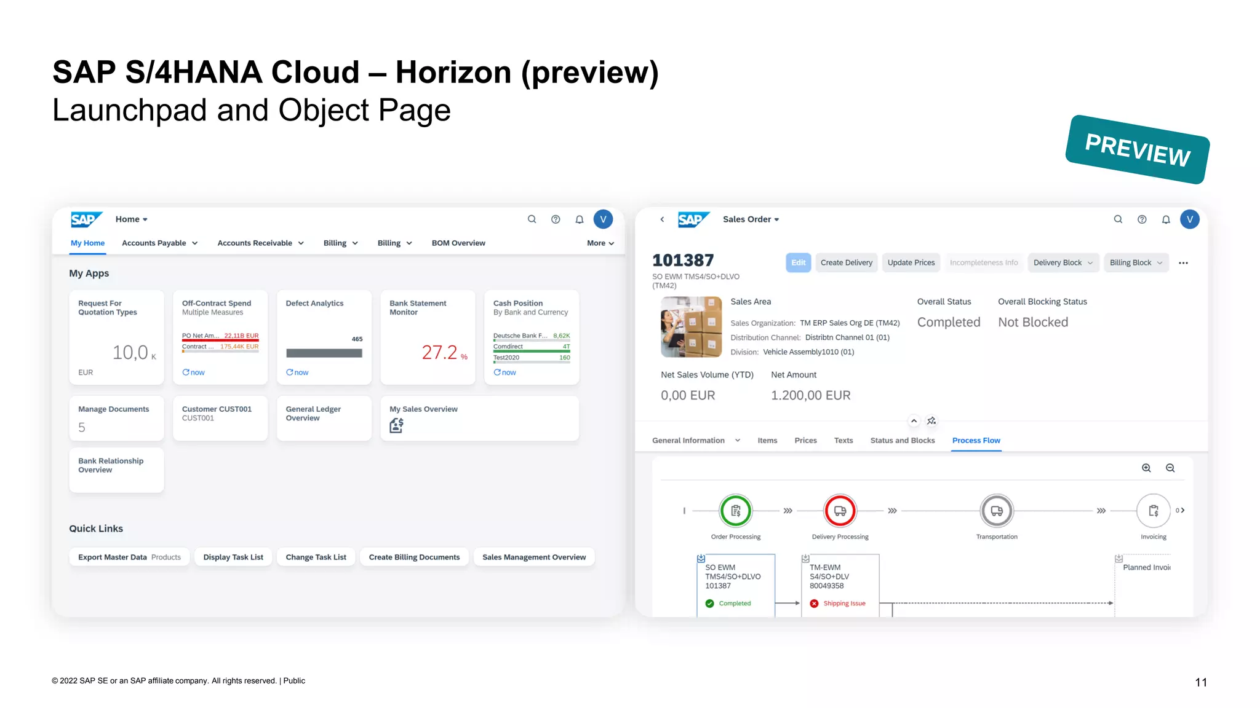Zoom in on the process flow
This screenshot has height=708, width=1260.
(1146, 468)
